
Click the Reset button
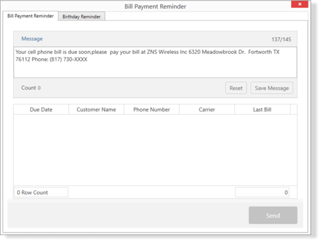click(x=236, y=88)
